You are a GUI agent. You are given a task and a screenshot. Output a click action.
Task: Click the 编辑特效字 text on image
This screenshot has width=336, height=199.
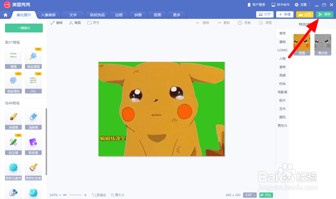[113, 139]
